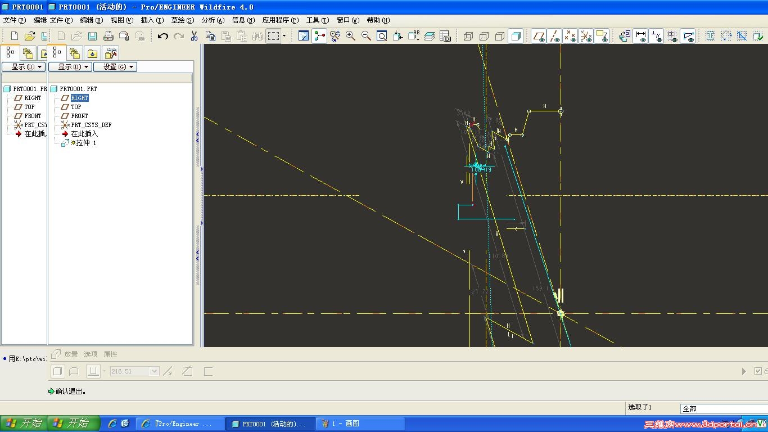Toggle datum axes display
Image resolution: width=768 pixels, height=432 pixels.
pyautogui.click(x=554, y=37)
